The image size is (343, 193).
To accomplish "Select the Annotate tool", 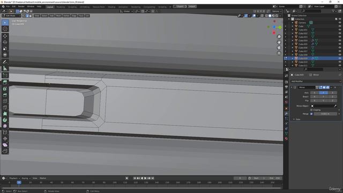I will tap(5, 62).
